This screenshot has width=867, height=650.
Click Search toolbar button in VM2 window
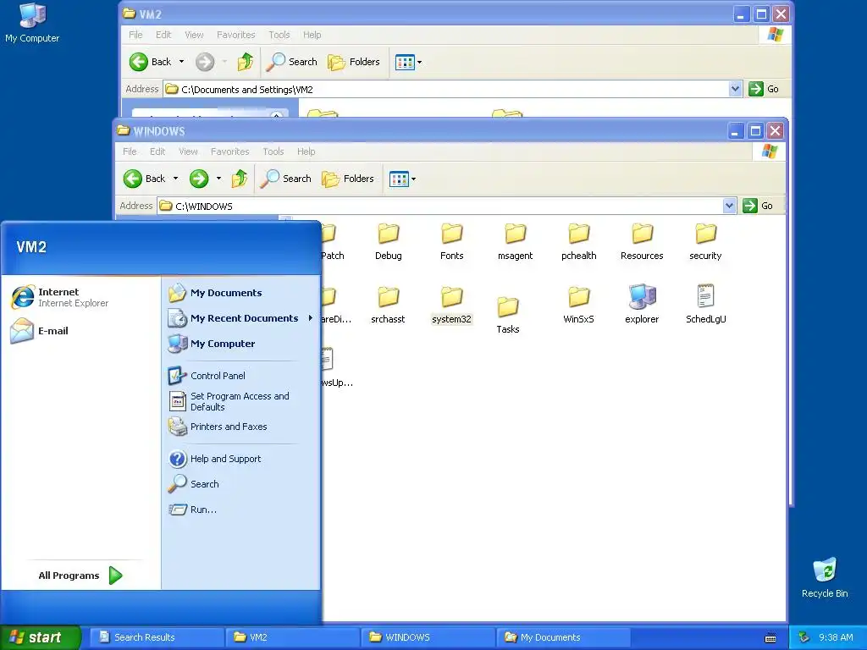click(x=292, y=62)
